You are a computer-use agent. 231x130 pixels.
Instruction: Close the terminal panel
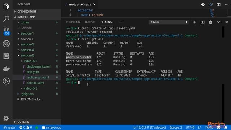[226, 22]
